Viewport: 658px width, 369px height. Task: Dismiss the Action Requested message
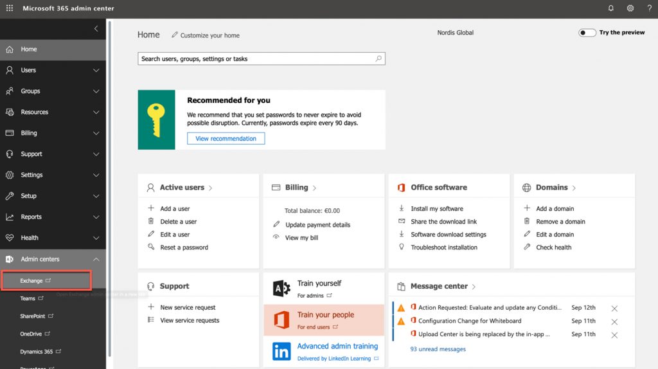click(x=614, y=309)
